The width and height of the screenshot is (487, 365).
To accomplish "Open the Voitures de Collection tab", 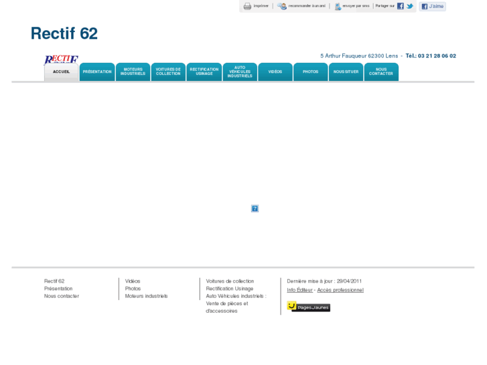I will [x=168, y=72].
